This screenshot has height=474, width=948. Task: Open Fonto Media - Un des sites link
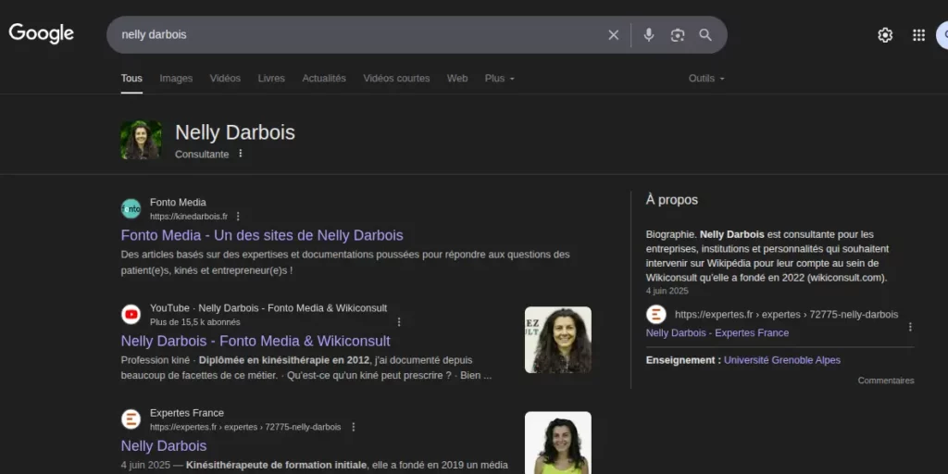262,236
